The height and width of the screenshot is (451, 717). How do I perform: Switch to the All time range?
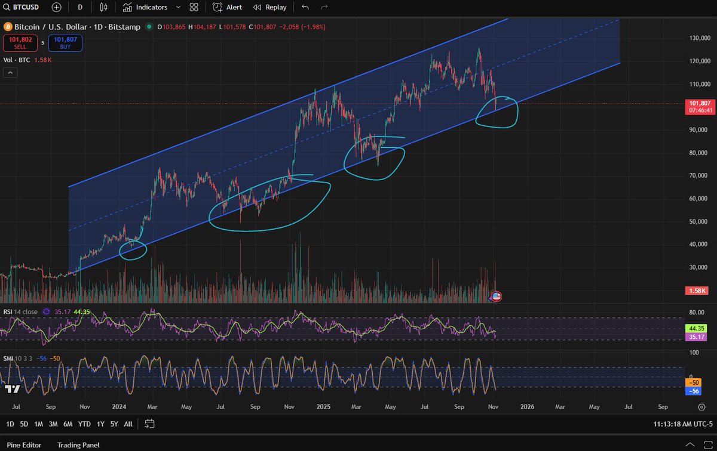(x=127, y=424)
